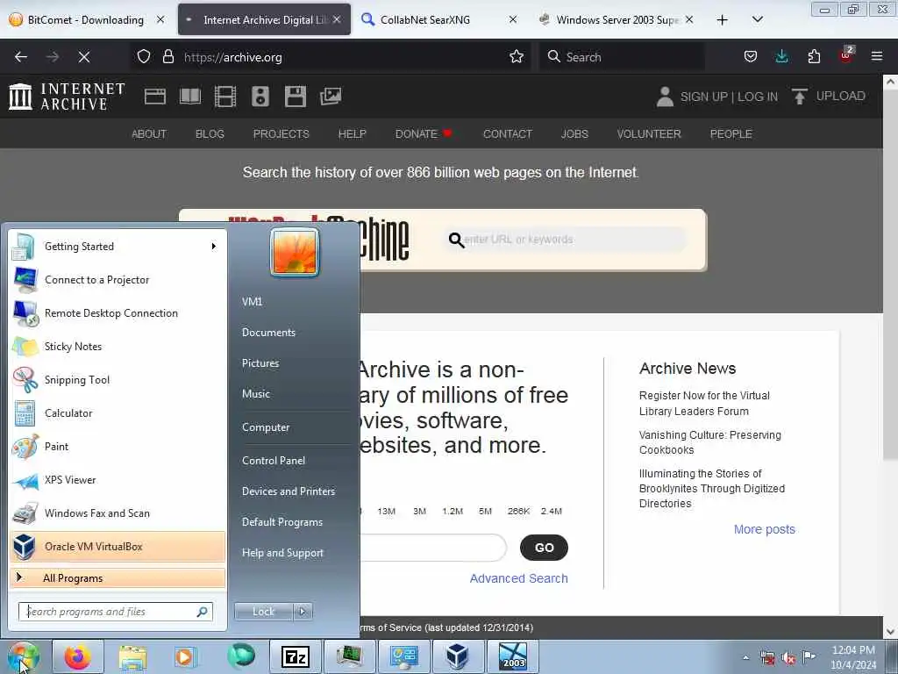Open uBlock extension icon in toolbar
Screen dimensions: 898x674
point(846,55)
